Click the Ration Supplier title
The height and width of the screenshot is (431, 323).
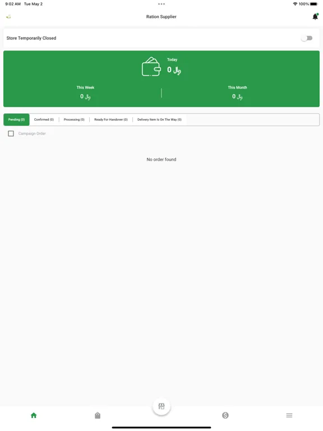(161, 17)
